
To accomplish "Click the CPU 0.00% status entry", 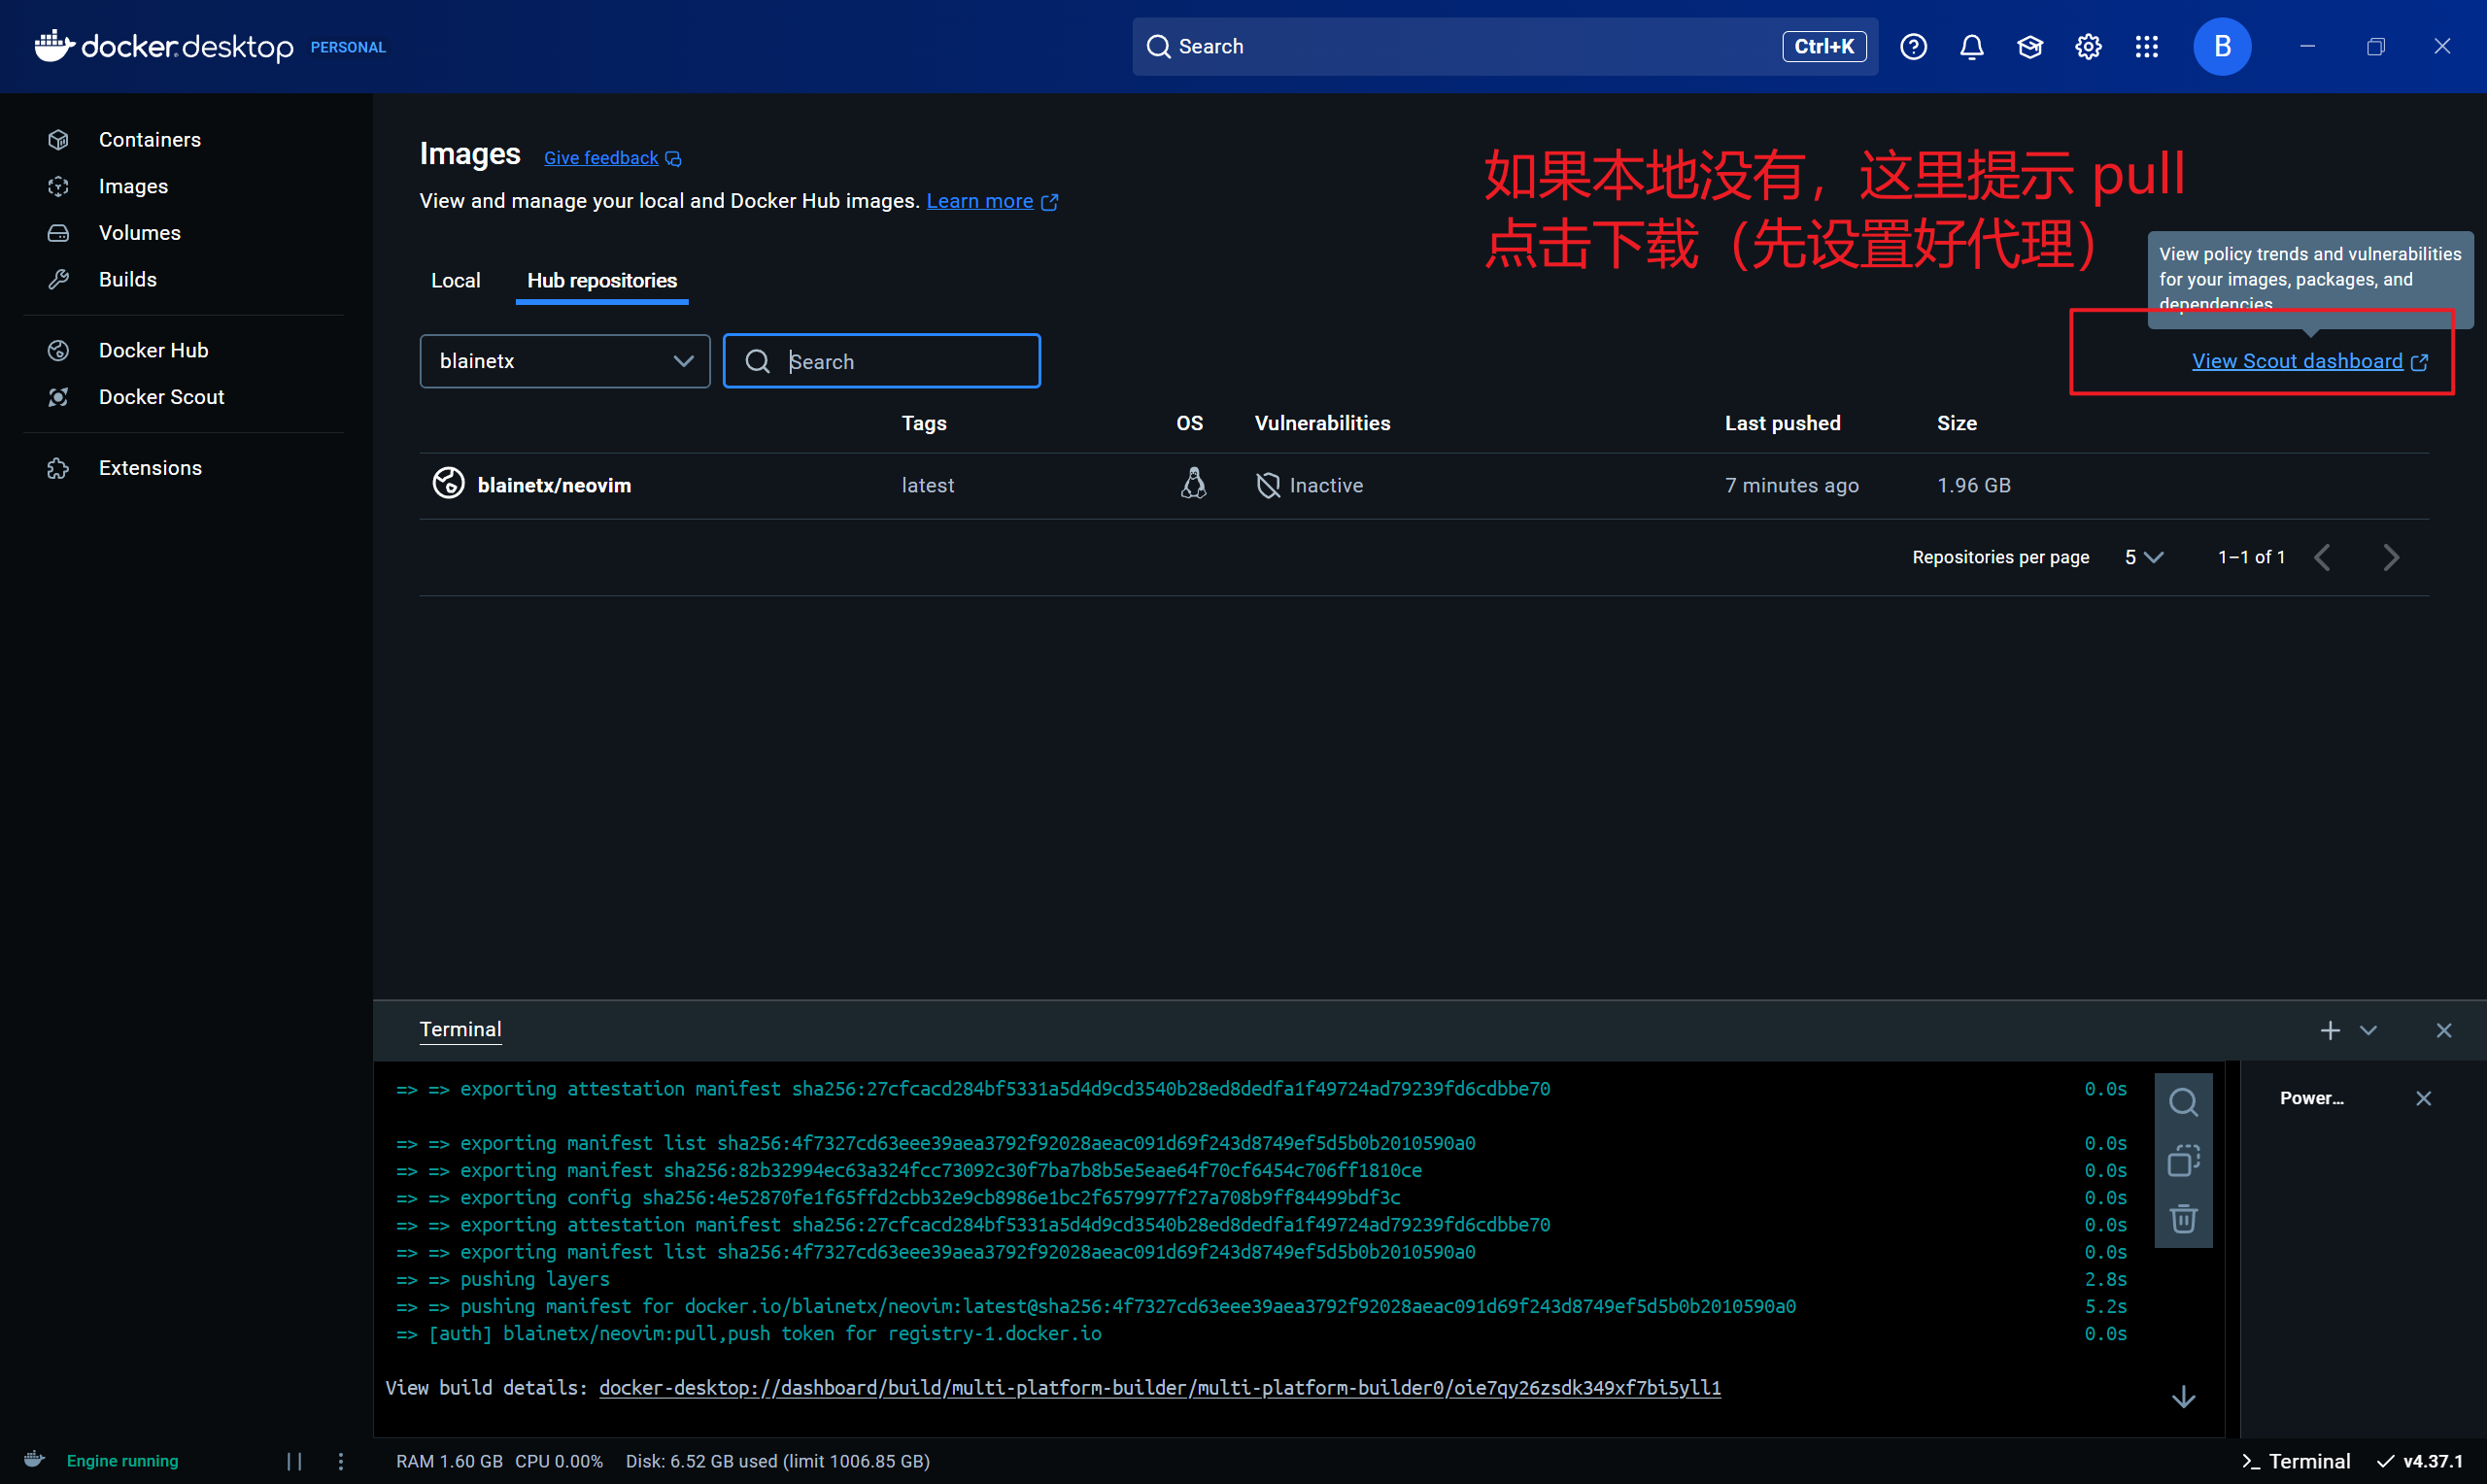I will 559,1461.
